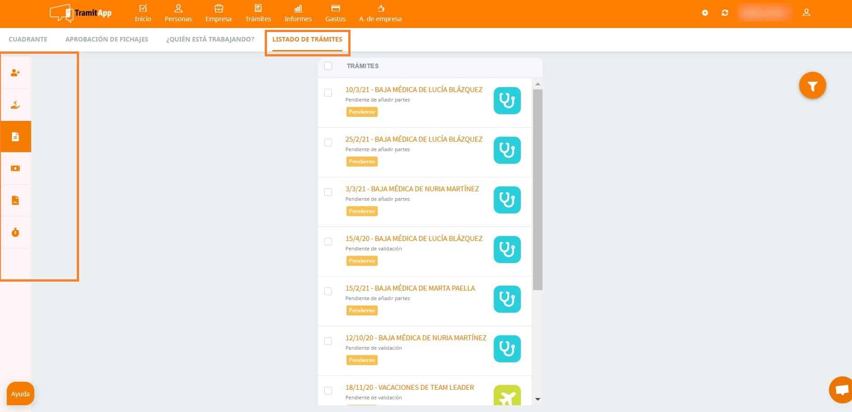Open the trámite 18/11/20 VACACIONES DE TEAM LEADER

(x=409, y=387)
